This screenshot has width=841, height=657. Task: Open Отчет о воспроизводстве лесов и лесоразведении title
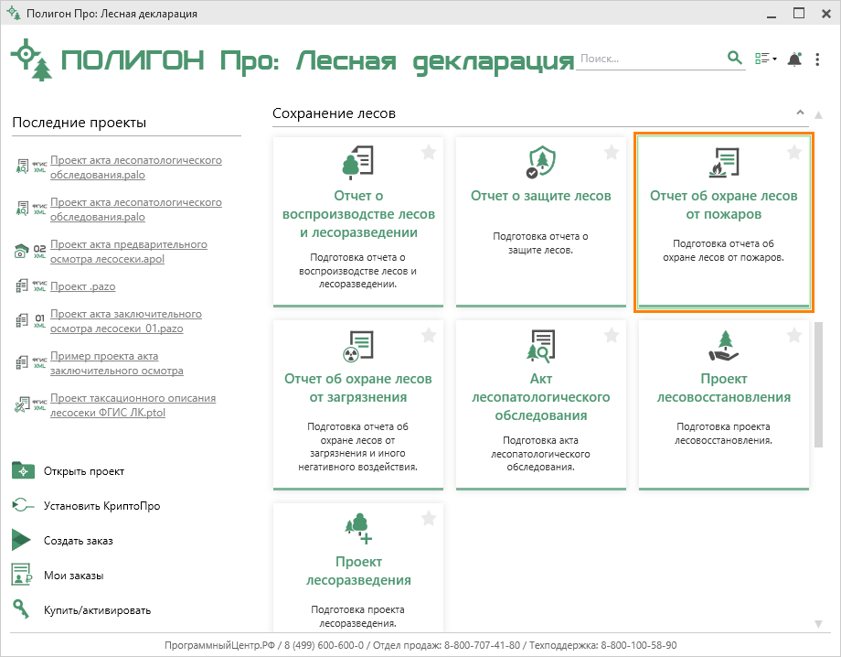point(358,214)
